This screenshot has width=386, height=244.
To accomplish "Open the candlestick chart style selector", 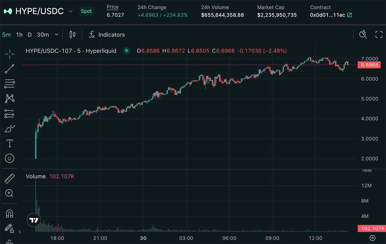I will [x=72, y=35].
